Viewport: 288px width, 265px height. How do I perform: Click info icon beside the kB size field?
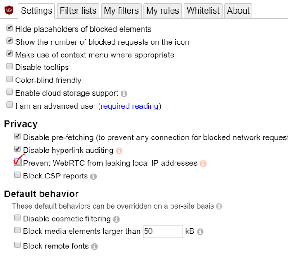tap(200, 232)
